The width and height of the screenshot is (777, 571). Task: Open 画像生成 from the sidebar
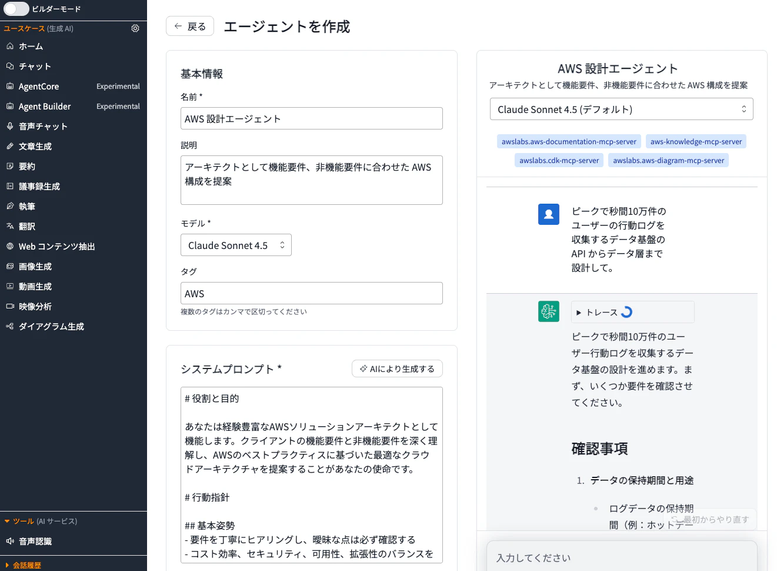(74, 266)
